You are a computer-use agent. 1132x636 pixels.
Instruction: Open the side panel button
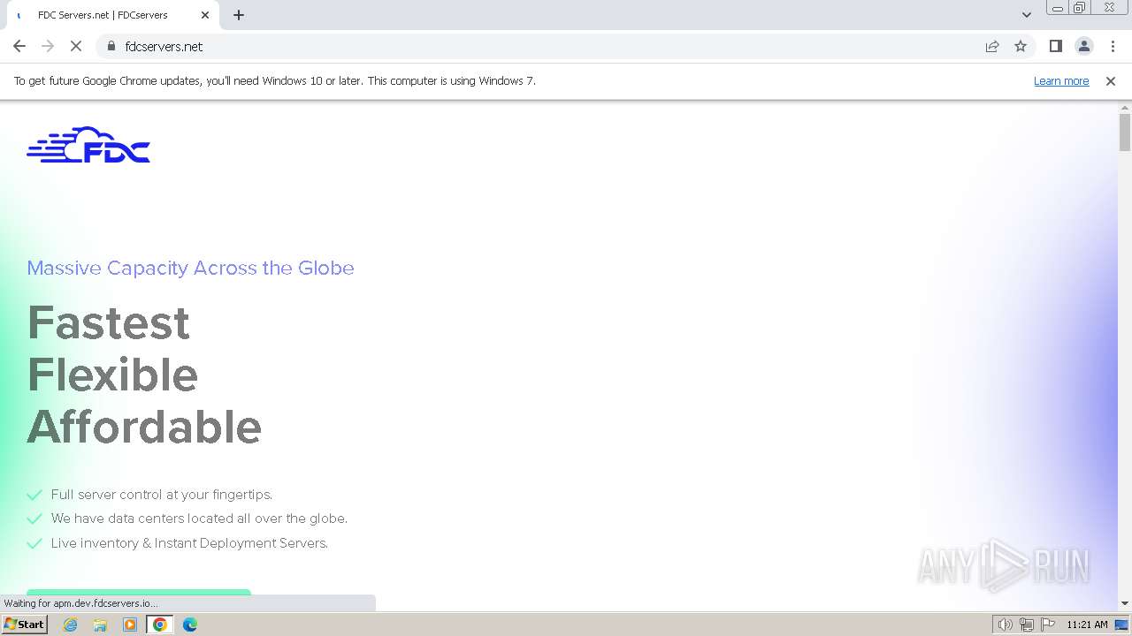coord(1055,46)
